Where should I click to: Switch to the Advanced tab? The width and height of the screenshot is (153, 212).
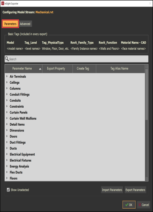click(x=25, y=24)
